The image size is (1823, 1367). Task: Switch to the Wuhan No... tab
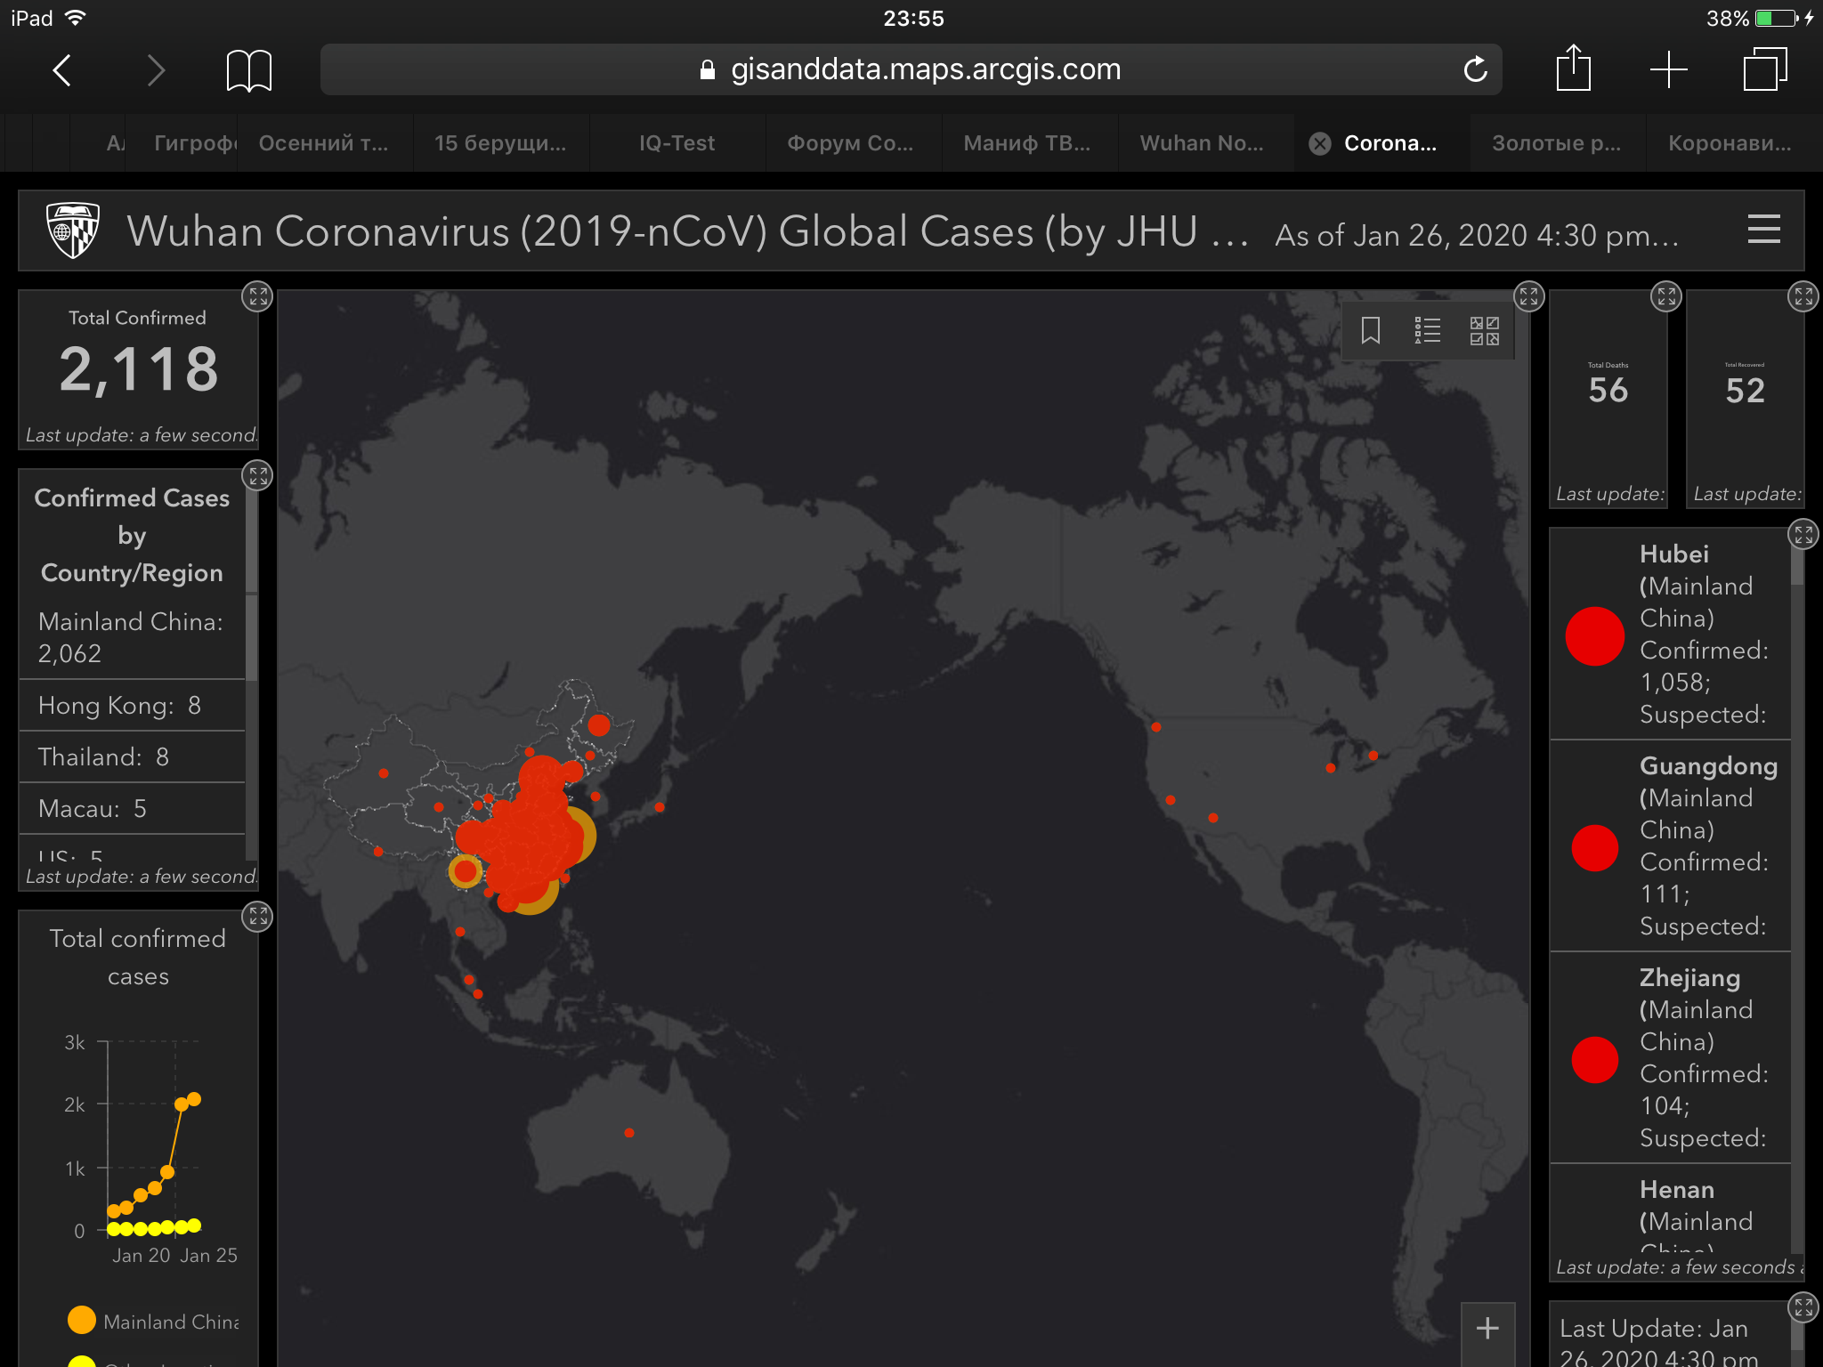click(x=1201, y=143)
